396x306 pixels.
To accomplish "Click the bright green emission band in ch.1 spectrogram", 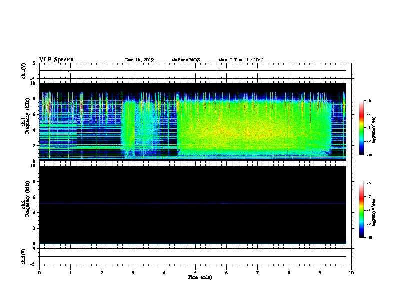I will coord(254,129).
